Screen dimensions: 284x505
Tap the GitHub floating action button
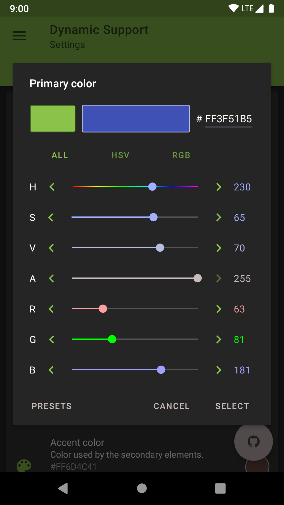point(253,441)
